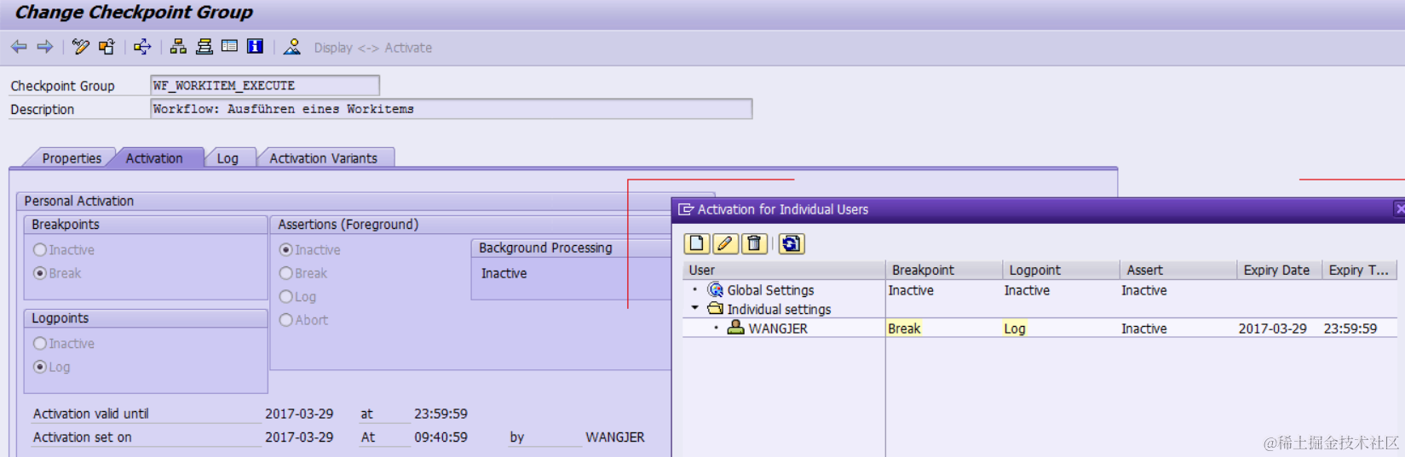Screen dimensions: 1405x457
Task: Click Global Settings Breakpoint Inactive cell
Action: point(911,290)
